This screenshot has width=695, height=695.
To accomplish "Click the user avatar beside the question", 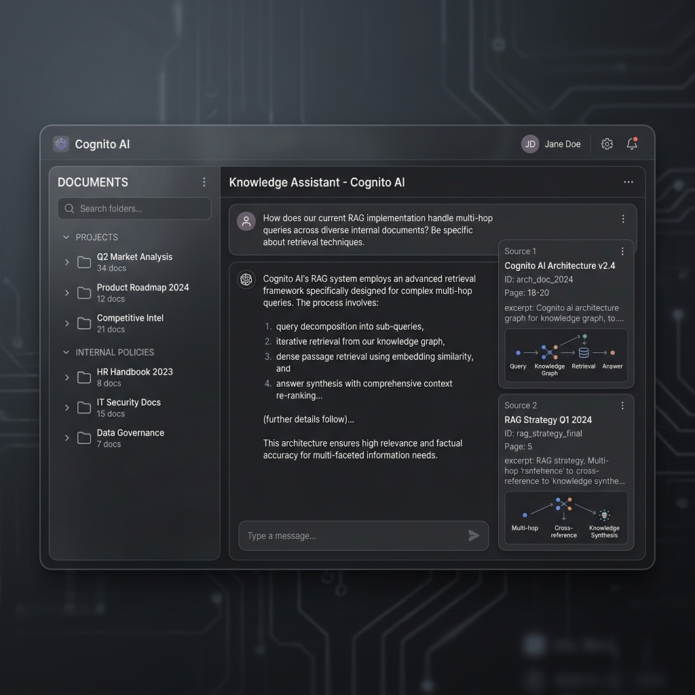I will pos(246,221).
